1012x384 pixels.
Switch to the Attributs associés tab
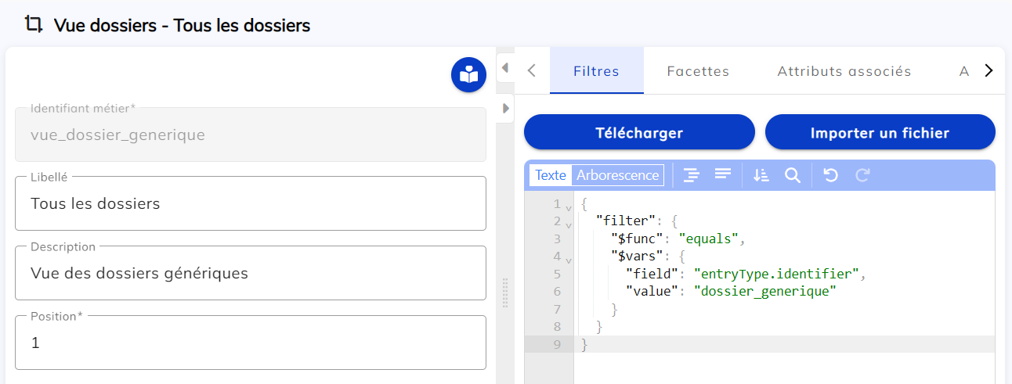pos(844,71)
